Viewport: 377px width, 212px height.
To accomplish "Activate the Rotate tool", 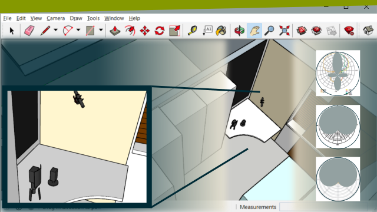I will point(160,31).
